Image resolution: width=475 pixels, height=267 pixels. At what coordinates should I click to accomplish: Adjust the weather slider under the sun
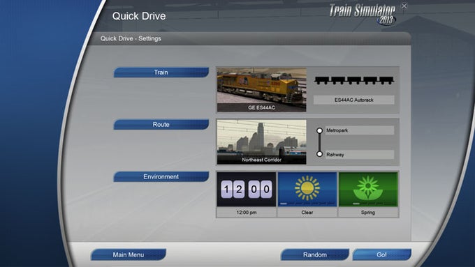(x=307, y=204)
